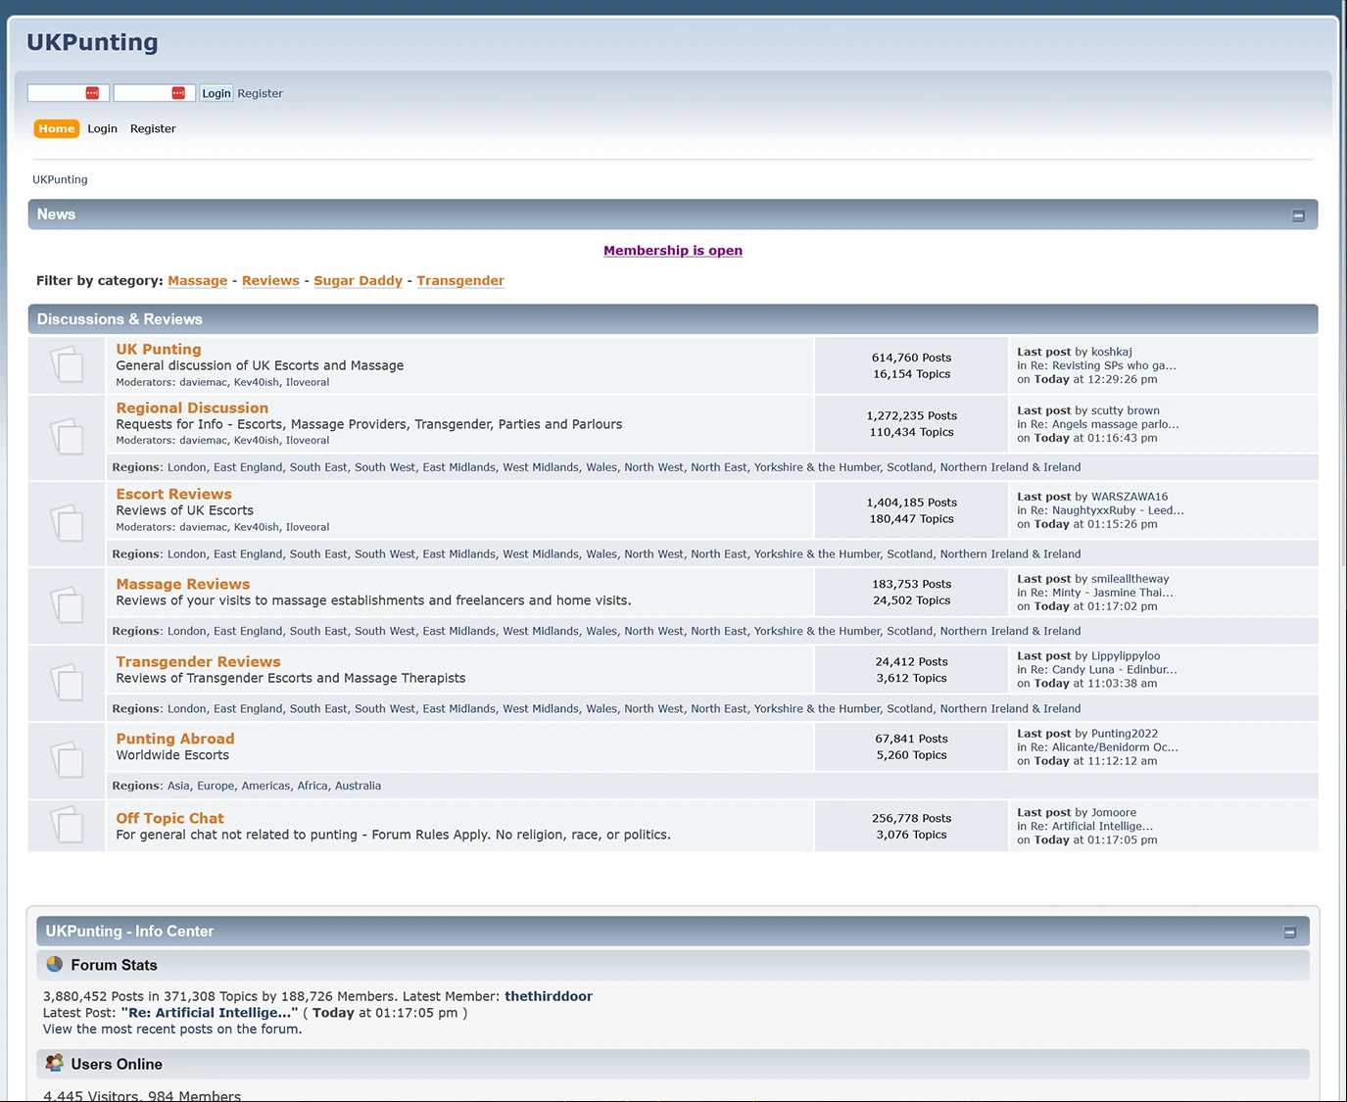Open the UK Punting board folder icon
The height and width of the screenshot is (1102, 1347).
(67, 364)
